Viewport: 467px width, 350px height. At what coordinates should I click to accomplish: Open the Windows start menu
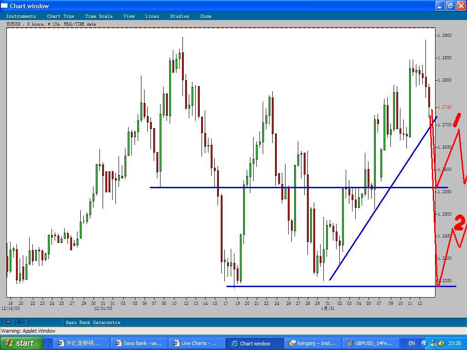22,343
